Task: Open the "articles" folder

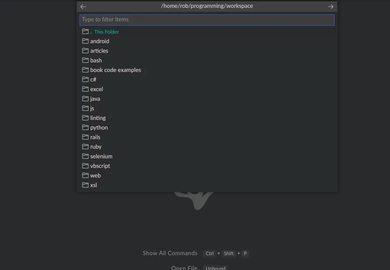Action: point(100,51)
